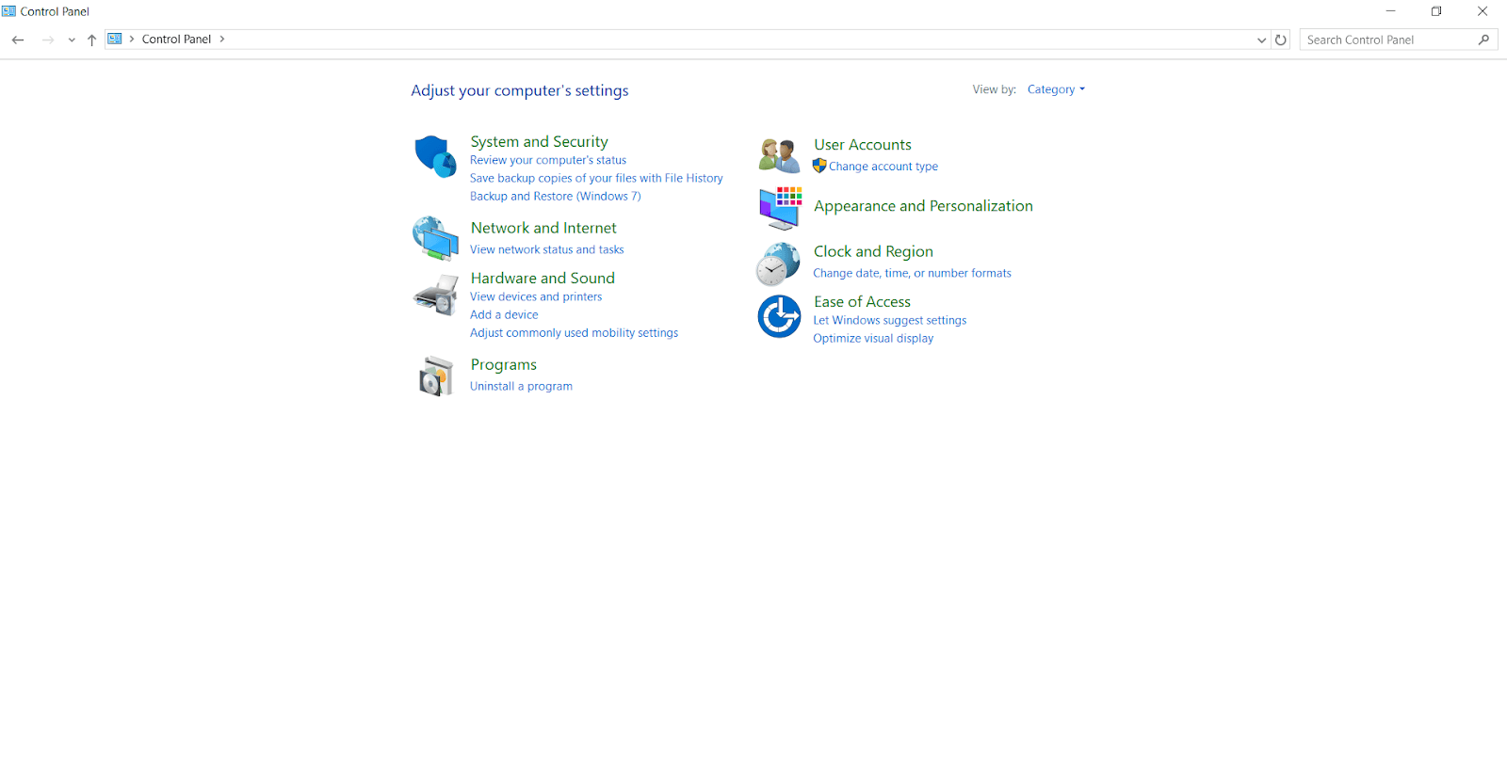
Task: Click the Back navigation arrow
Action: click(18, 40)
